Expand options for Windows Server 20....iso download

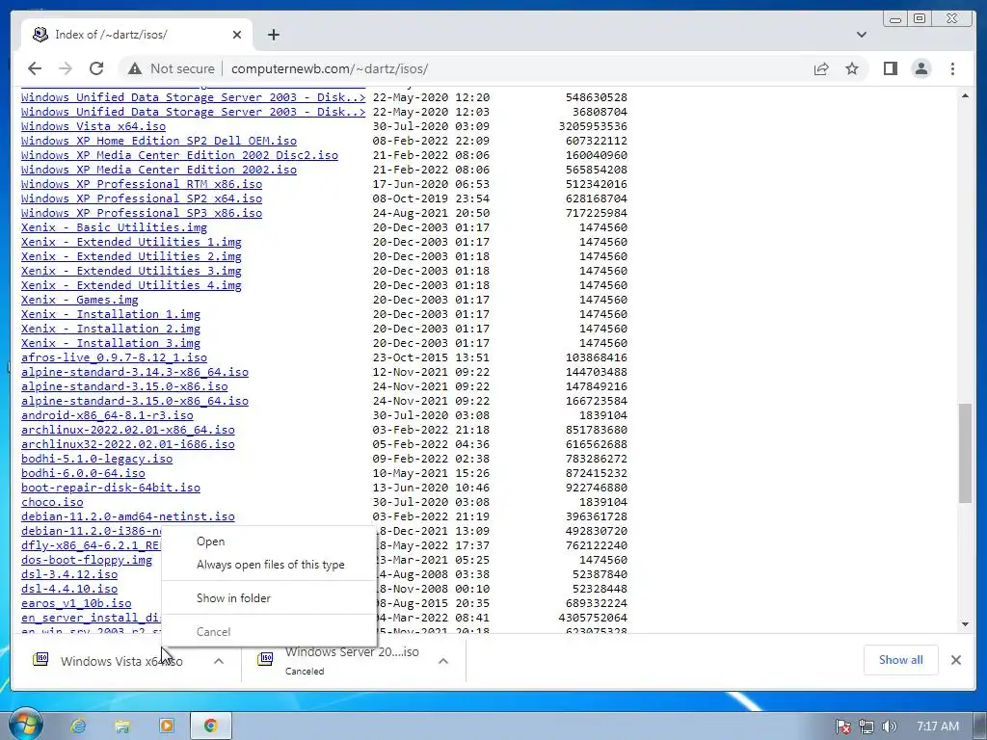[443, 661]
